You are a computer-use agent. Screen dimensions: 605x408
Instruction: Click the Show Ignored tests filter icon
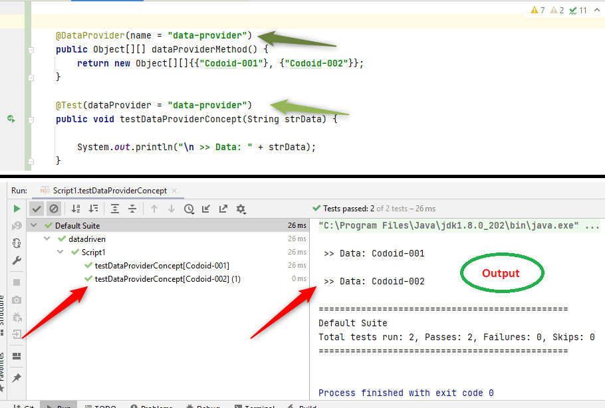pos(54,208)
